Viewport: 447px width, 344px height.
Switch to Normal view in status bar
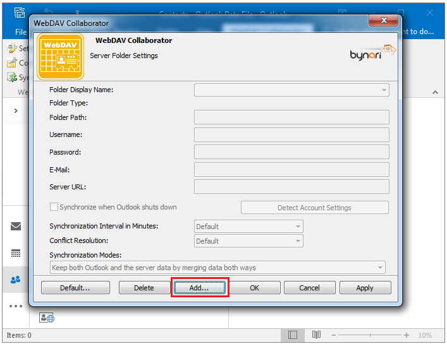(293, 335)
